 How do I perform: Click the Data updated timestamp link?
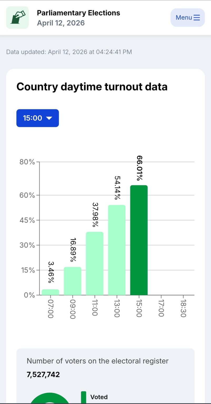[x=68, y=52]
